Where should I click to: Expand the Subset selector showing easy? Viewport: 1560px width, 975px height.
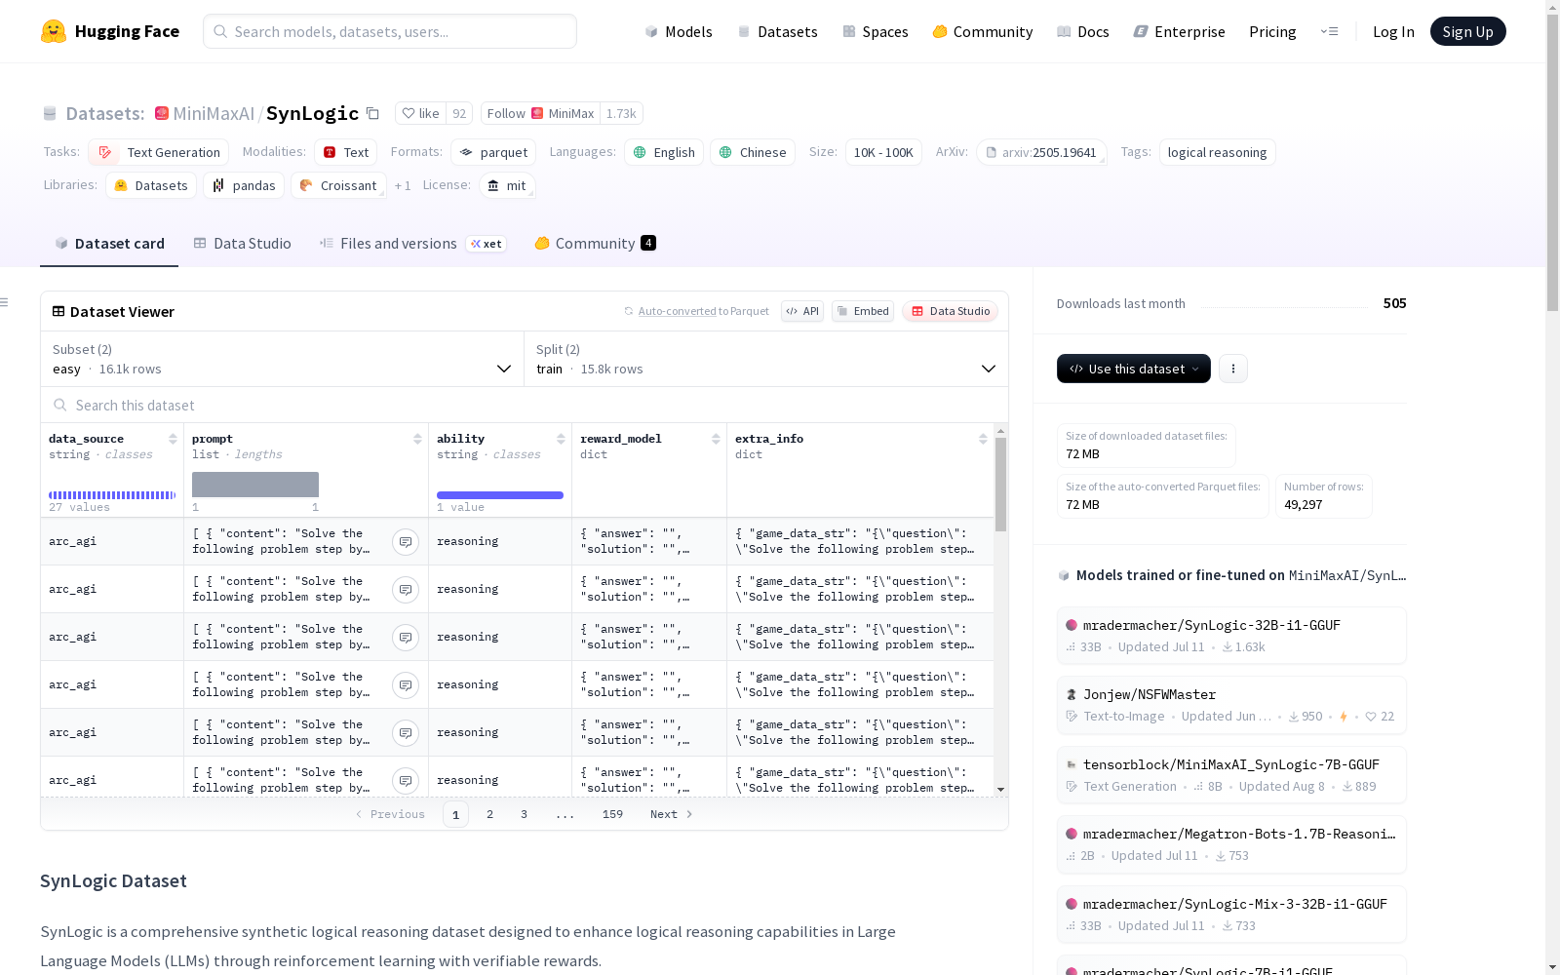tap(282, 359)
